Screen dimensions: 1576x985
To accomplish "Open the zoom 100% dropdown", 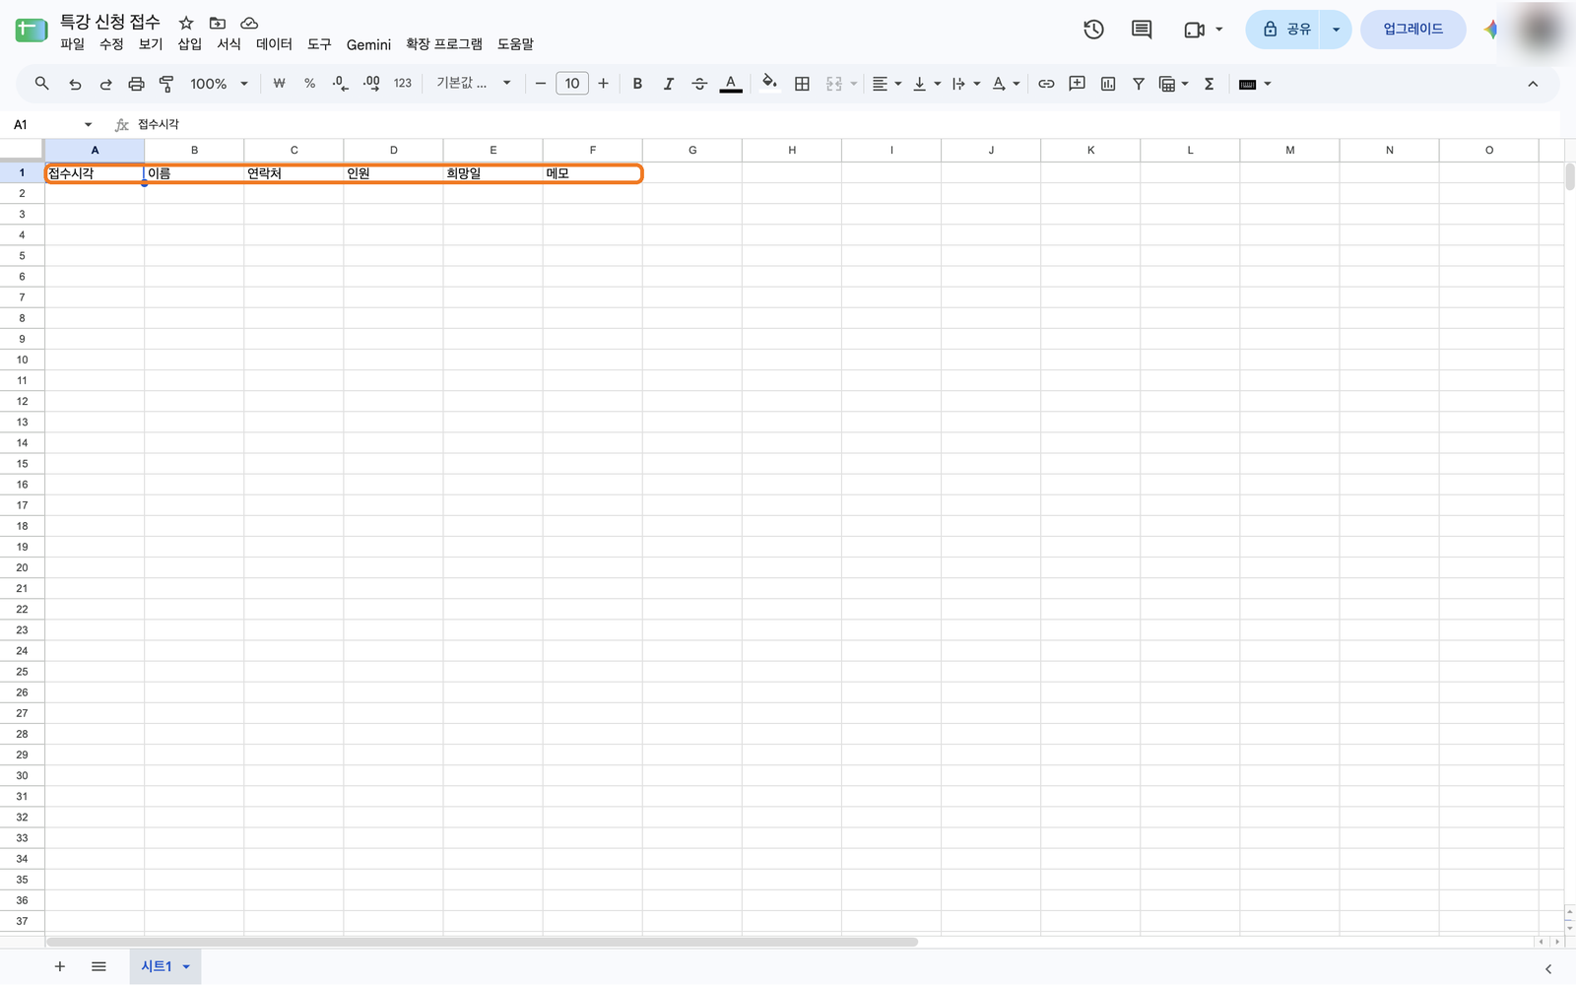I will click(219, 84).
